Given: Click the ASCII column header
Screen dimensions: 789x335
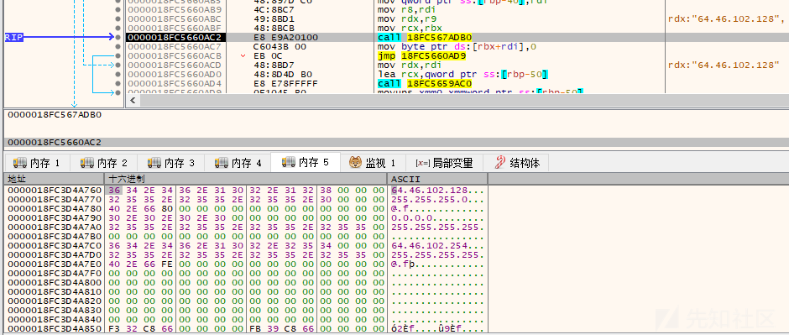Looking at the screenshot, I should [x=437, y=179].
